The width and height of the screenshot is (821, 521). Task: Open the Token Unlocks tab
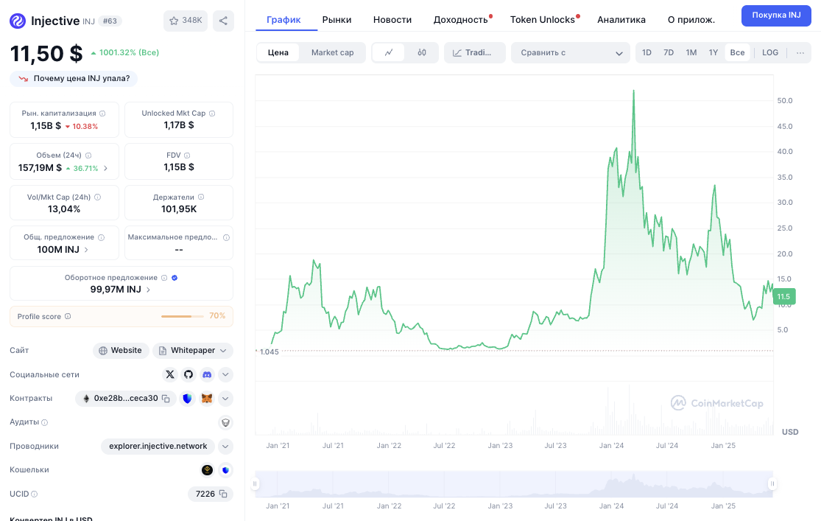pyautogui.click(x=543, y=19)
